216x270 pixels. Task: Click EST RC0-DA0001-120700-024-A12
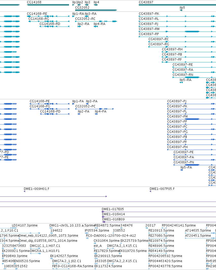[x=111, y=236]
